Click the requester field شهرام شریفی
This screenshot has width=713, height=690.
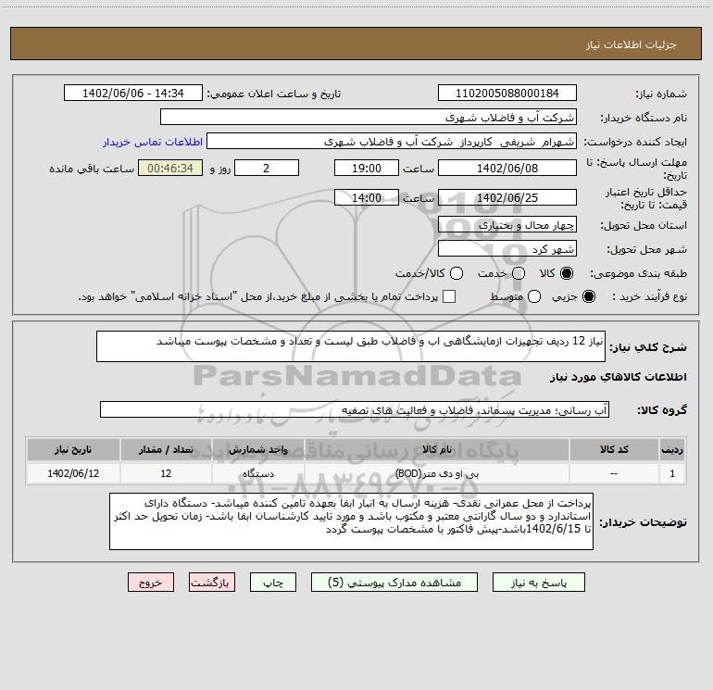pos(392,142)
